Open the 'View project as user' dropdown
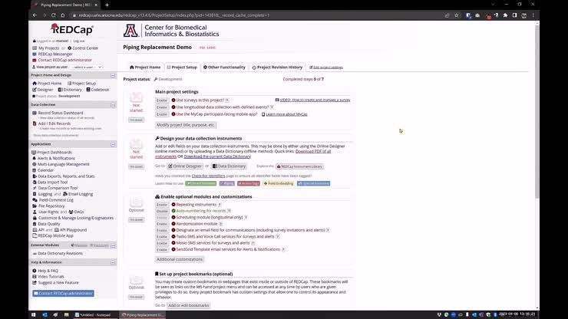The image size is (568, 319). [84, 67]
